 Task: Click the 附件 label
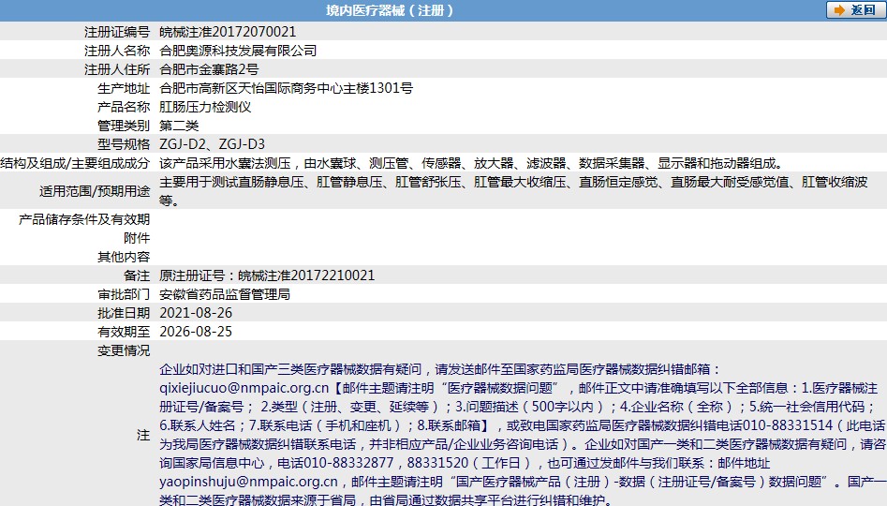tap(137, 238)
